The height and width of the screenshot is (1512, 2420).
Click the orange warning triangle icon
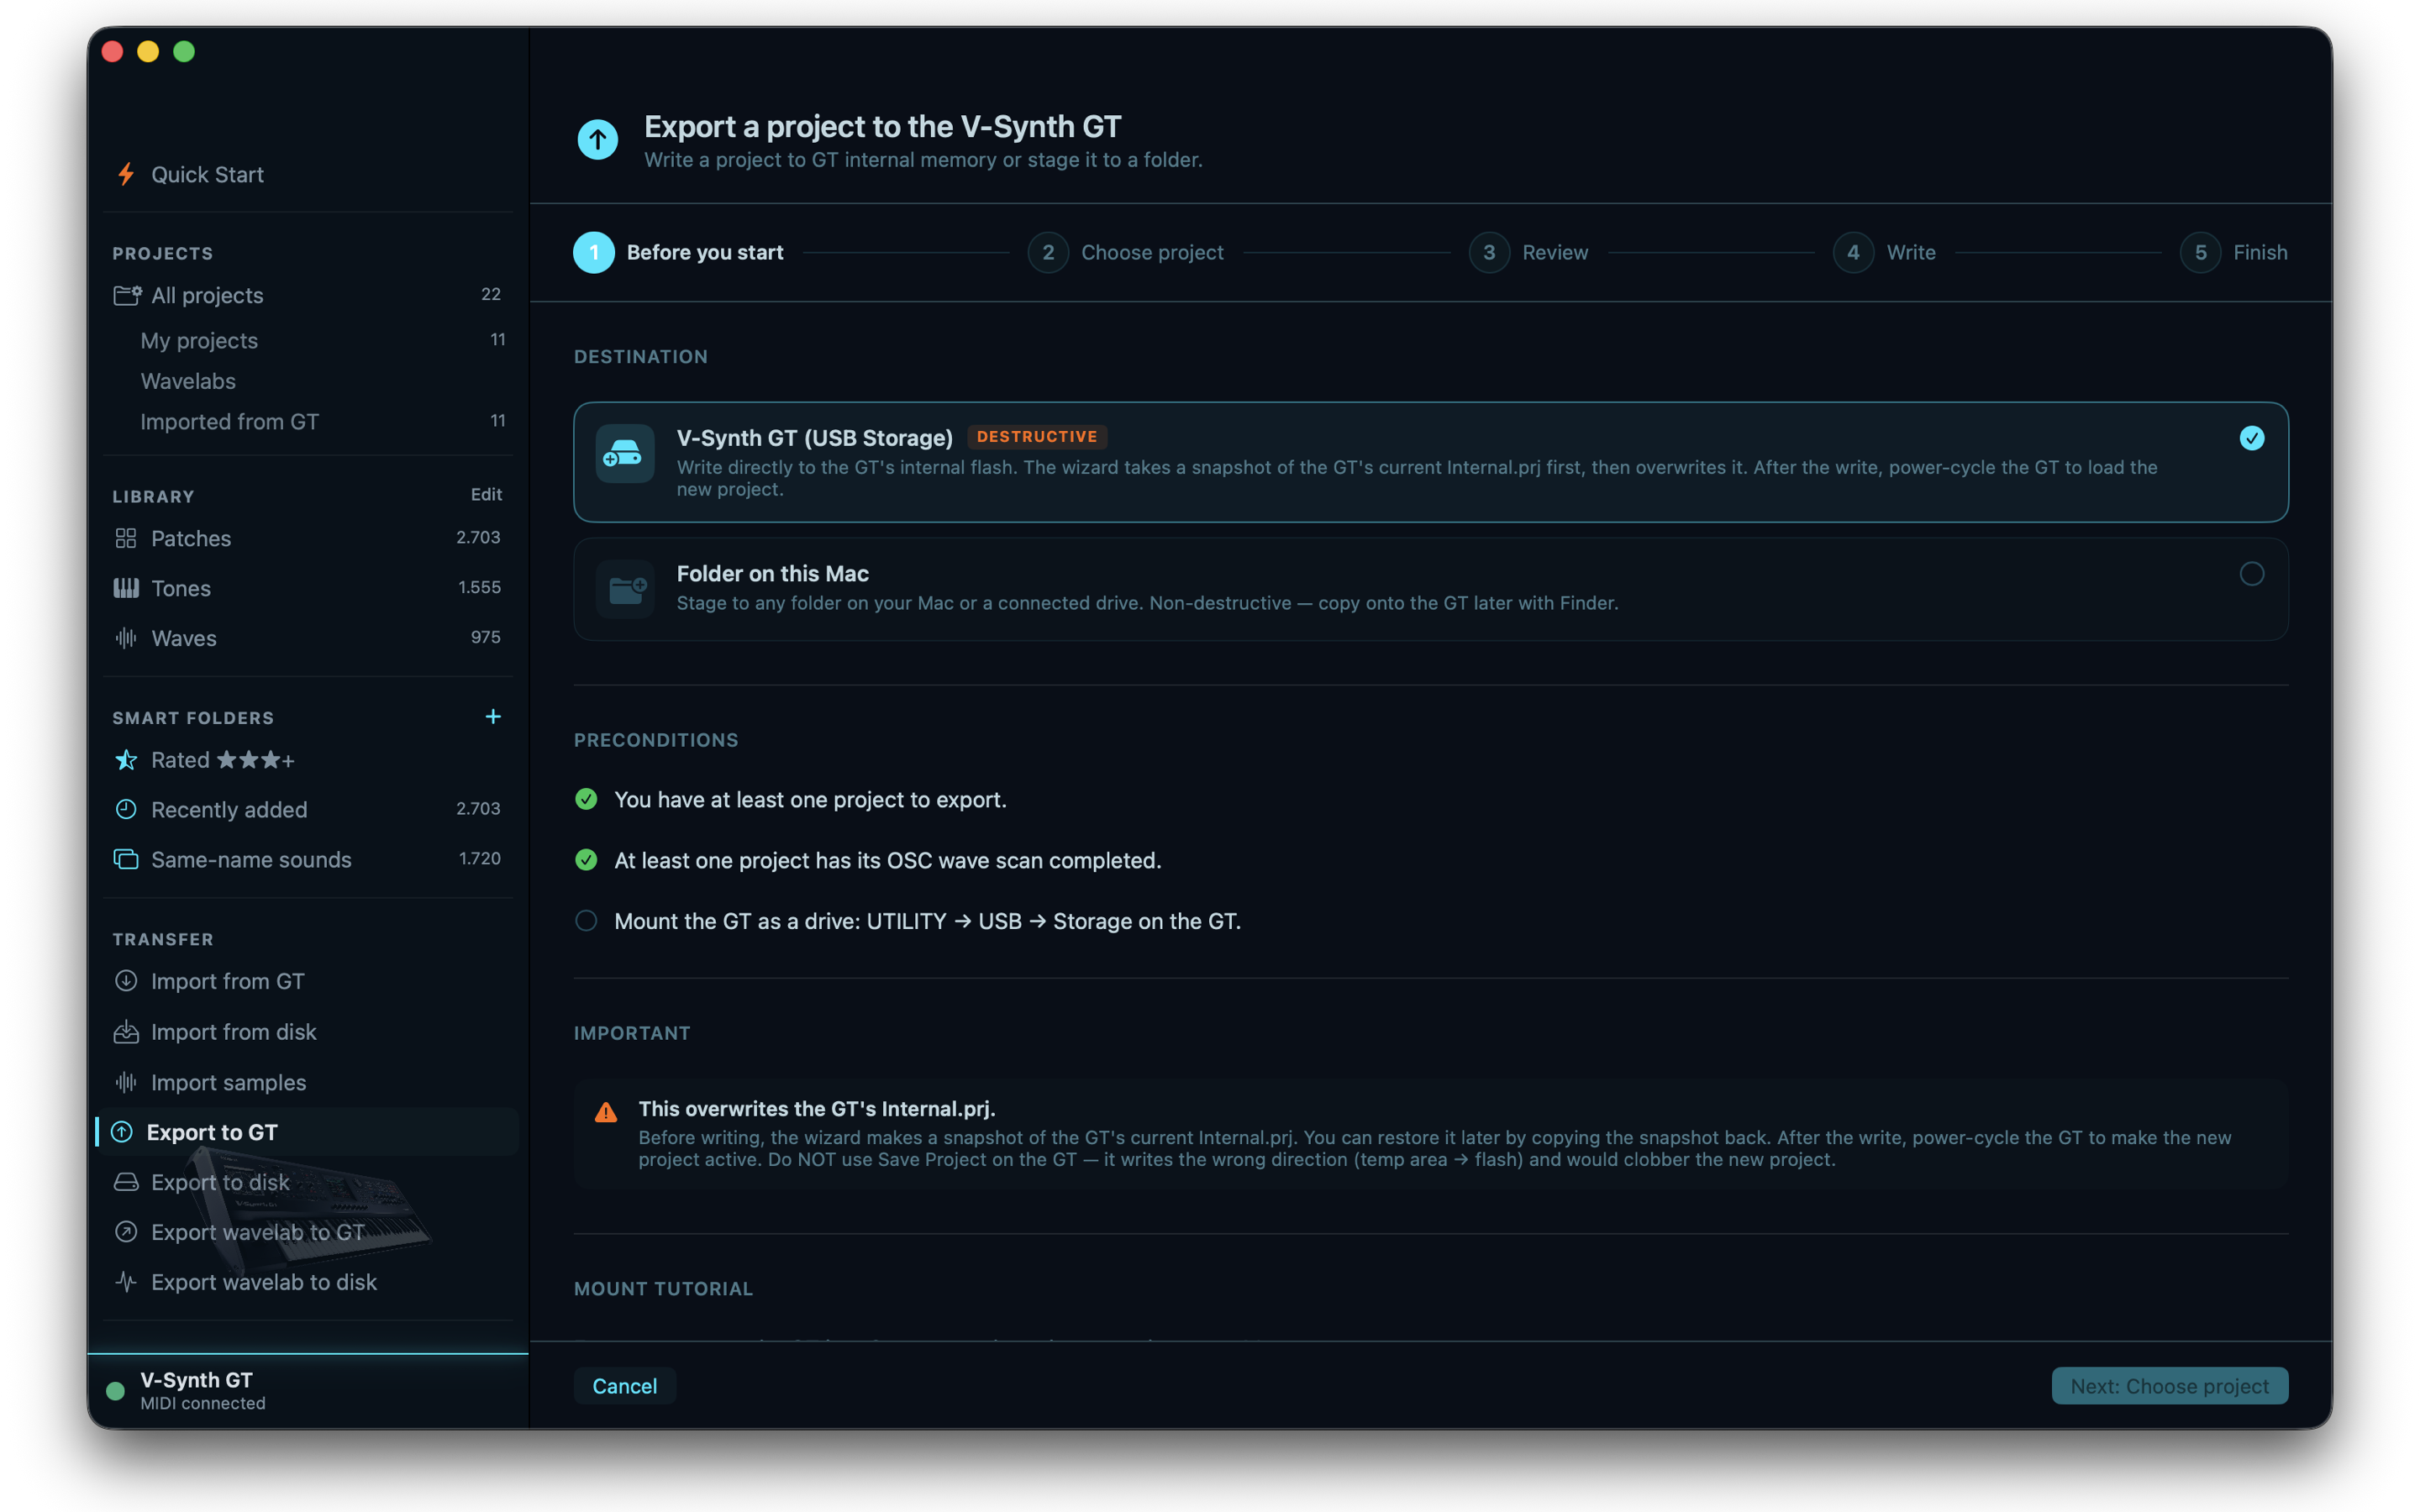point(606,1112)
